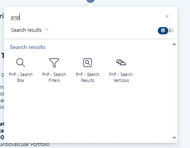Click the scrollbar down arrow
This screenshot has height=148, width=190.
174,138
